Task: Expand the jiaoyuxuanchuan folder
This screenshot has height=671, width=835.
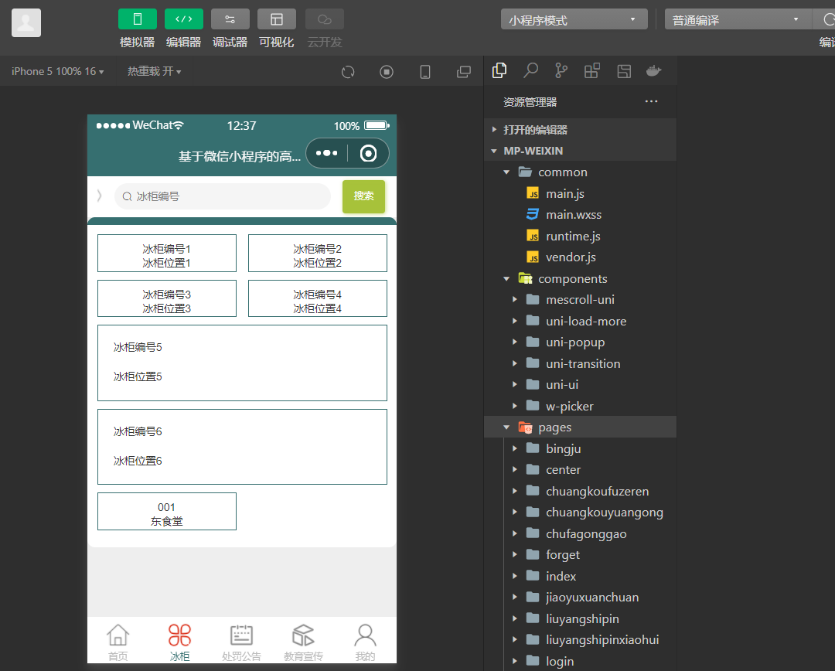Action: click(x=581, y=598)
